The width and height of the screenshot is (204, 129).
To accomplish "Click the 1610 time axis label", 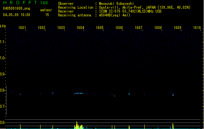I will click(x=197, y=28).
